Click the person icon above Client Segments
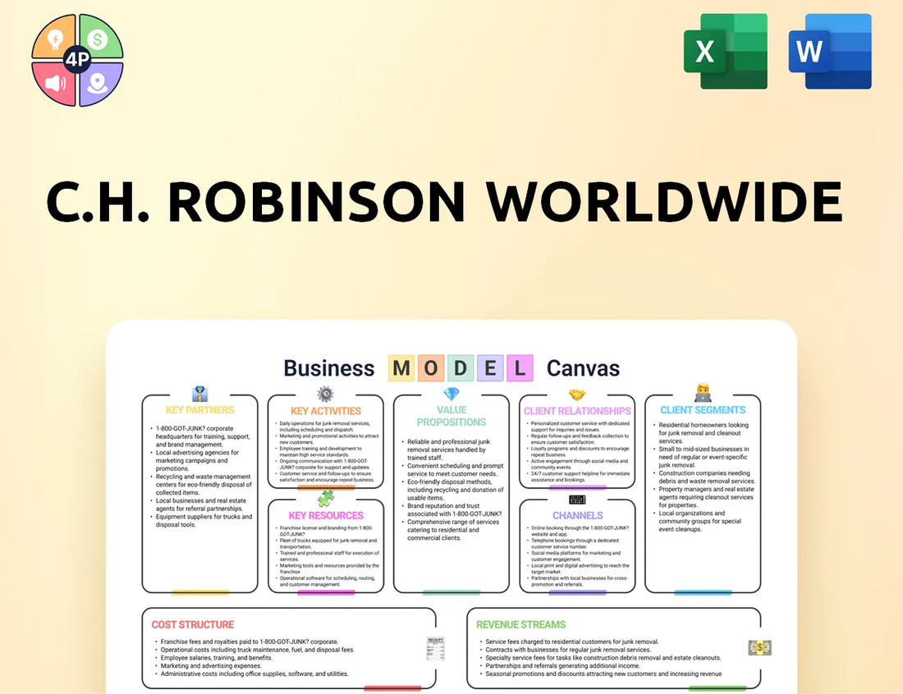Screen dimensions: 903x694 pos(703,393)
